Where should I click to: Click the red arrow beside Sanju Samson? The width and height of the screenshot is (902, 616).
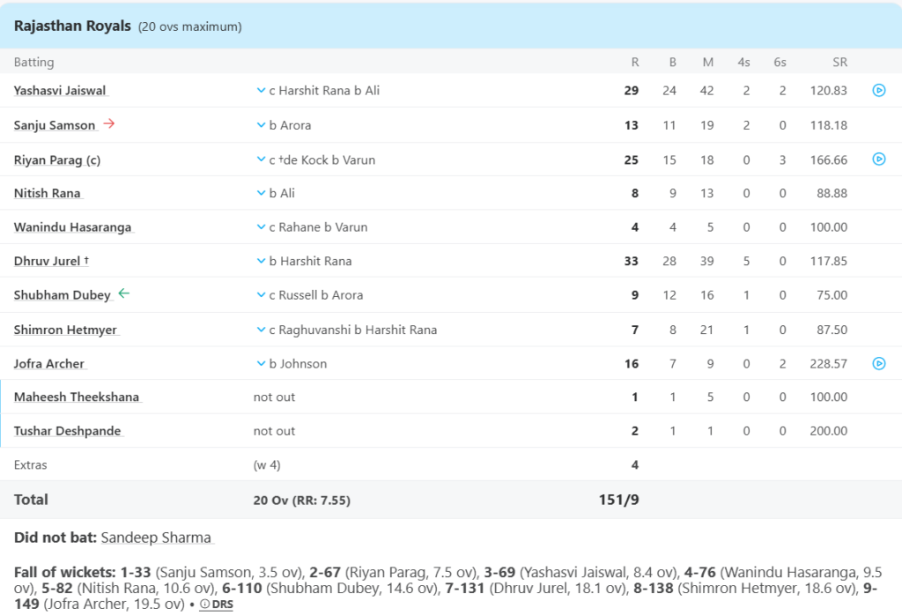pos(108,122)
